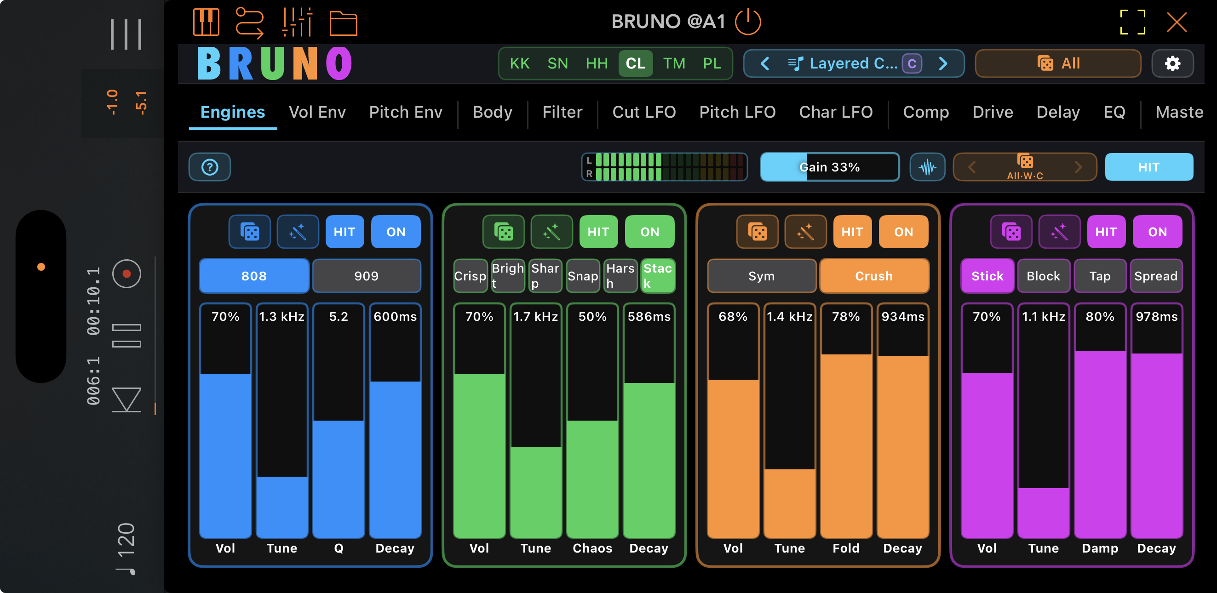Click the blue engine magic wand
Screen dimensions: 1217x593
(x=298, y=232)
